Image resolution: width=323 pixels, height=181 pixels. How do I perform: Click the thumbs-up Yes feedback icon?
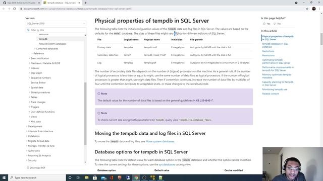click(x=264, y=24)
